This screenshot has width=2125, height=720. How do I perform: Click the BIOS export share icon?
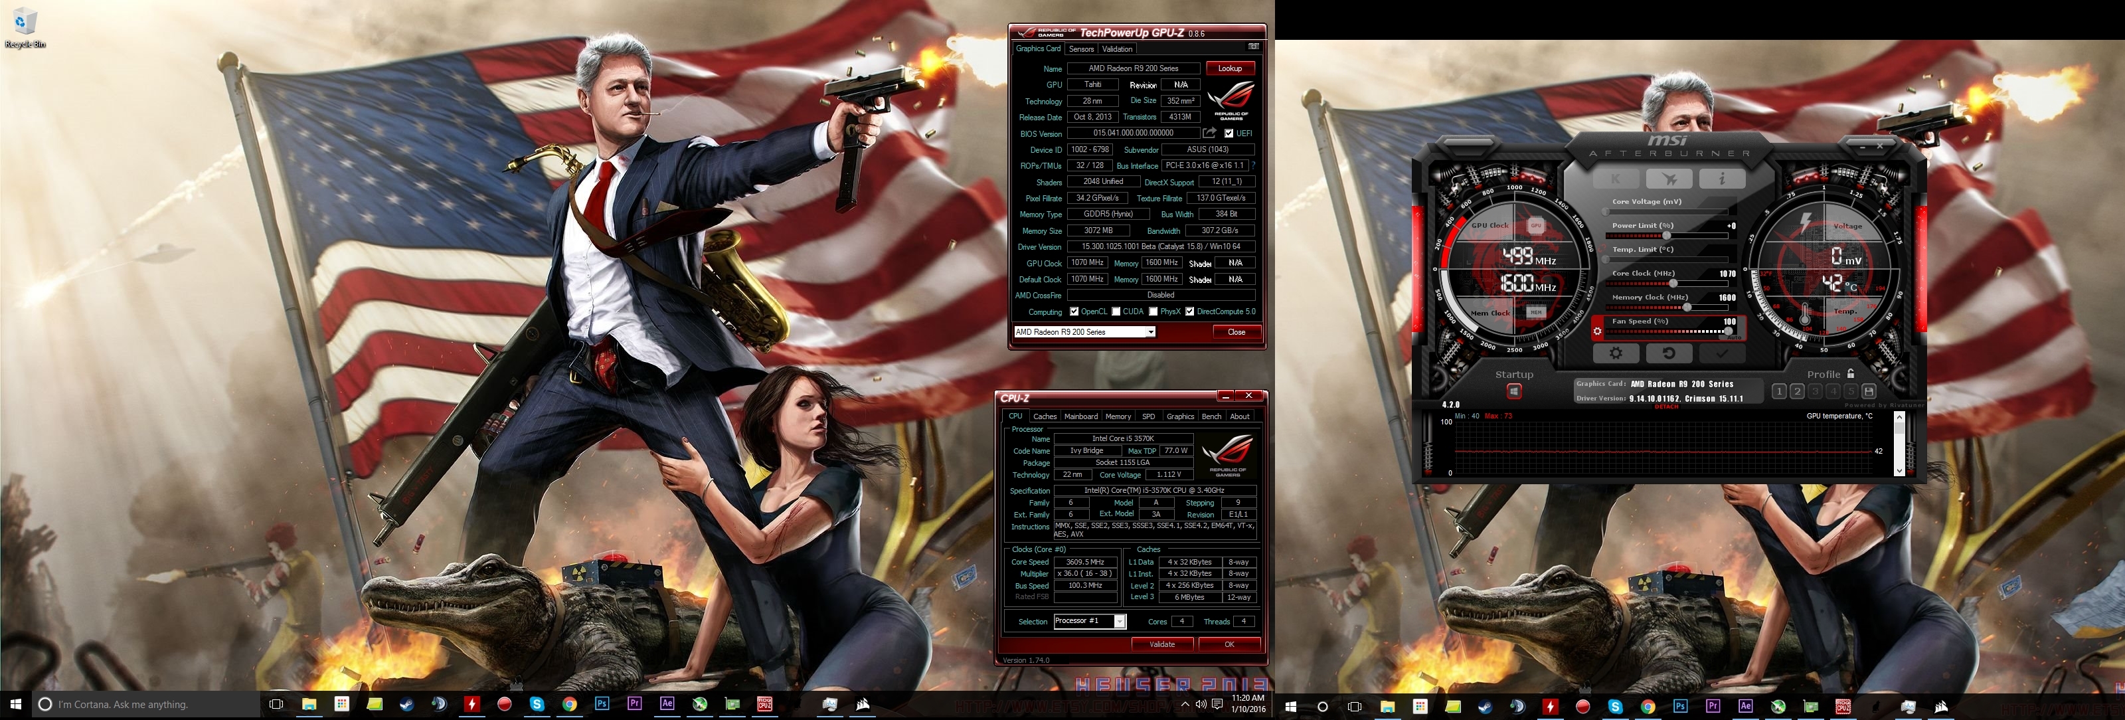tap(1209, 133)
